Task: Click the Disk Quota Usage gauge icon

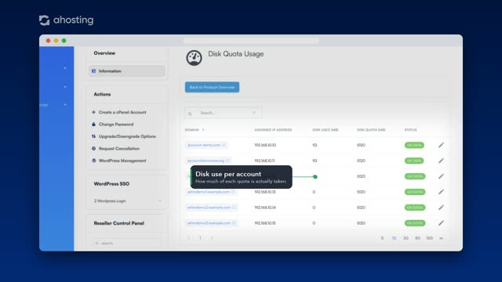Action: click(x=194, y=58)
